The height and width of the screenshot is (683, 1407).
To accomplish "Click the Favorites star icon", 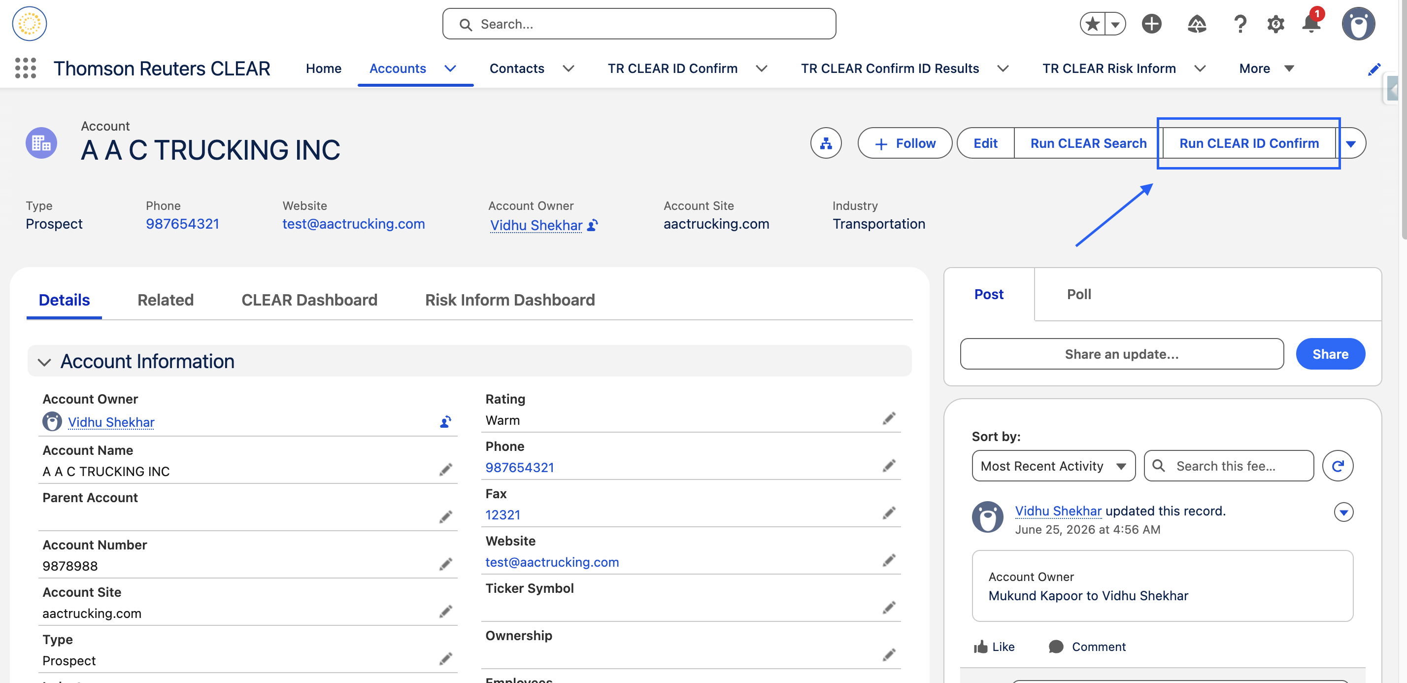I will 1092,24.
